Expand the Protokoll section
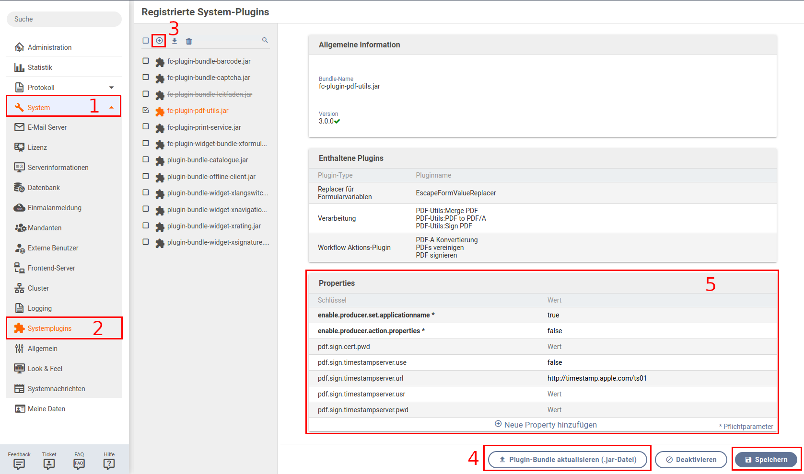Screen dimensions: 804x474 112,87
